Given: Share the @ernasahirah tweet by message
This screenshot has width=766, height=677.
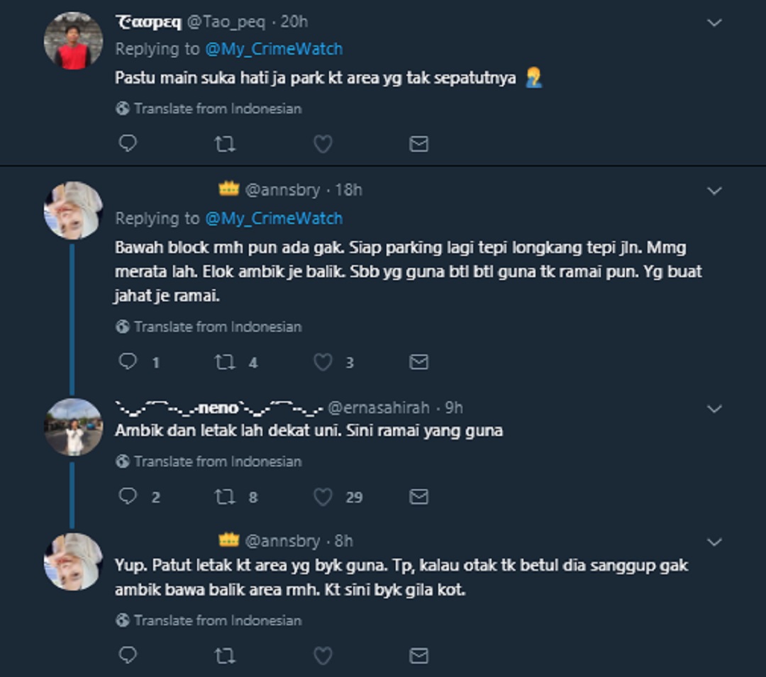Looking at the screenshot, I should tap(419, 497).
